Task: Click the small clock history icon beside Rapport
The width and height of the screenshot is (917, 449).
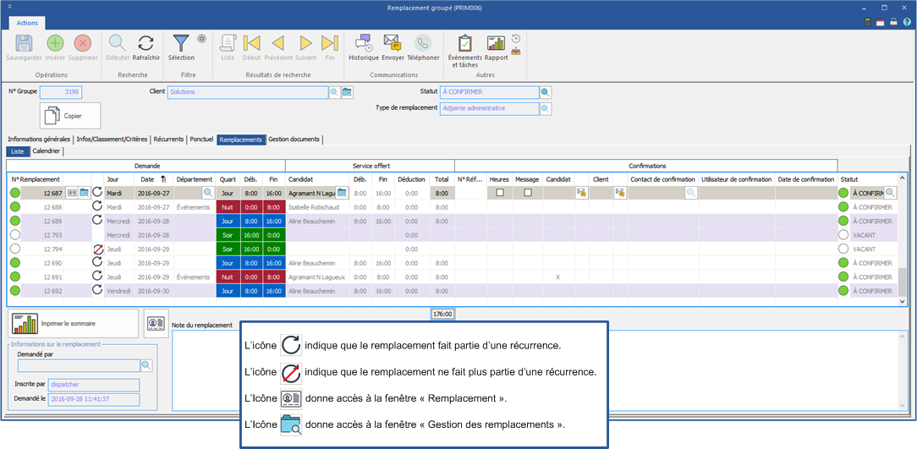Action: pyautogui.click(x=516, y=39)
